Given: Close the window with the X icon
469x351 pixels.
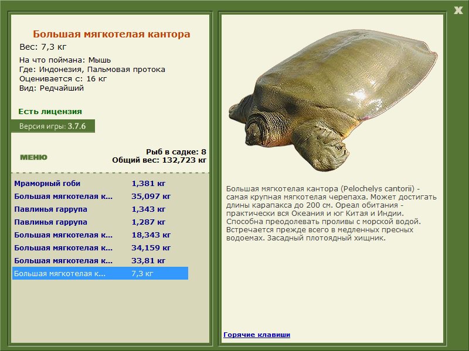Looking at the screenshot, I should pyautogui.click(x=458, y=11).
